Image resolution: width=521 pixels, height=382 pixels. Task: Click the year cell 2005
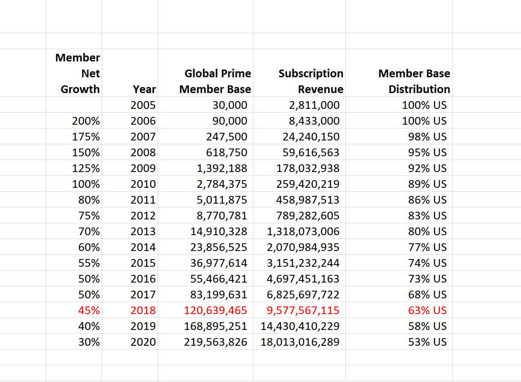(x=130, y=105)
